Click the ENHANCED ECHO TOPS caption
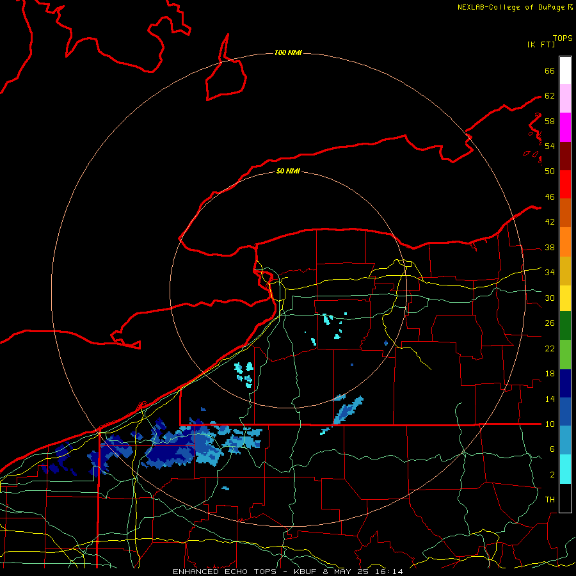Viewport: 576px width, 576px height. (225, 572)
